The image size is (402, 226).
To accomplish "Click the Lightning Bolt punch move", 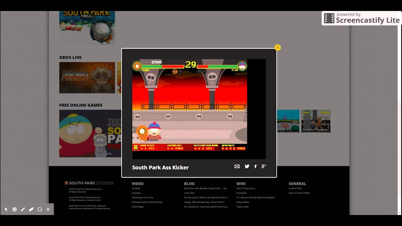I will [179, 147].
